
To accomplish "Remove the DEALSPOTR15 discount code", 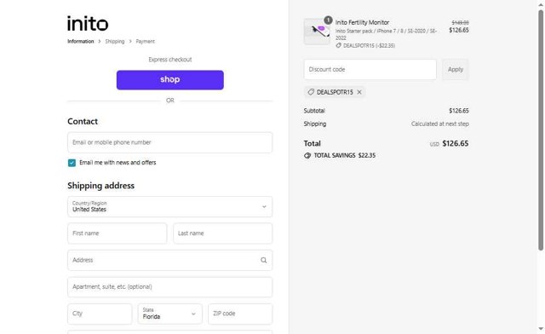I will click(x=359, y=92).
